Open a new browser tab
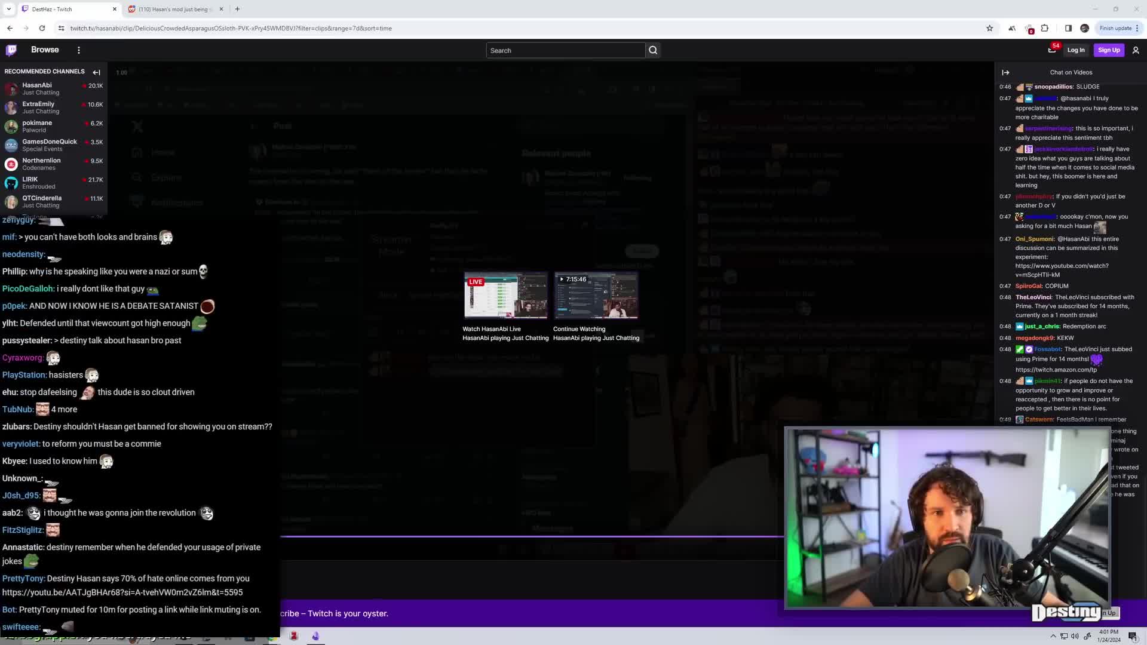The width and height of the screenshot is (1147, 645). (237, 9)
